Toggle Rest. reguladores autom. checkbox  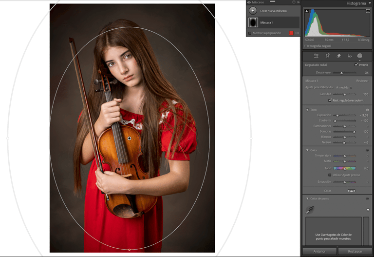tap(330, 100)
